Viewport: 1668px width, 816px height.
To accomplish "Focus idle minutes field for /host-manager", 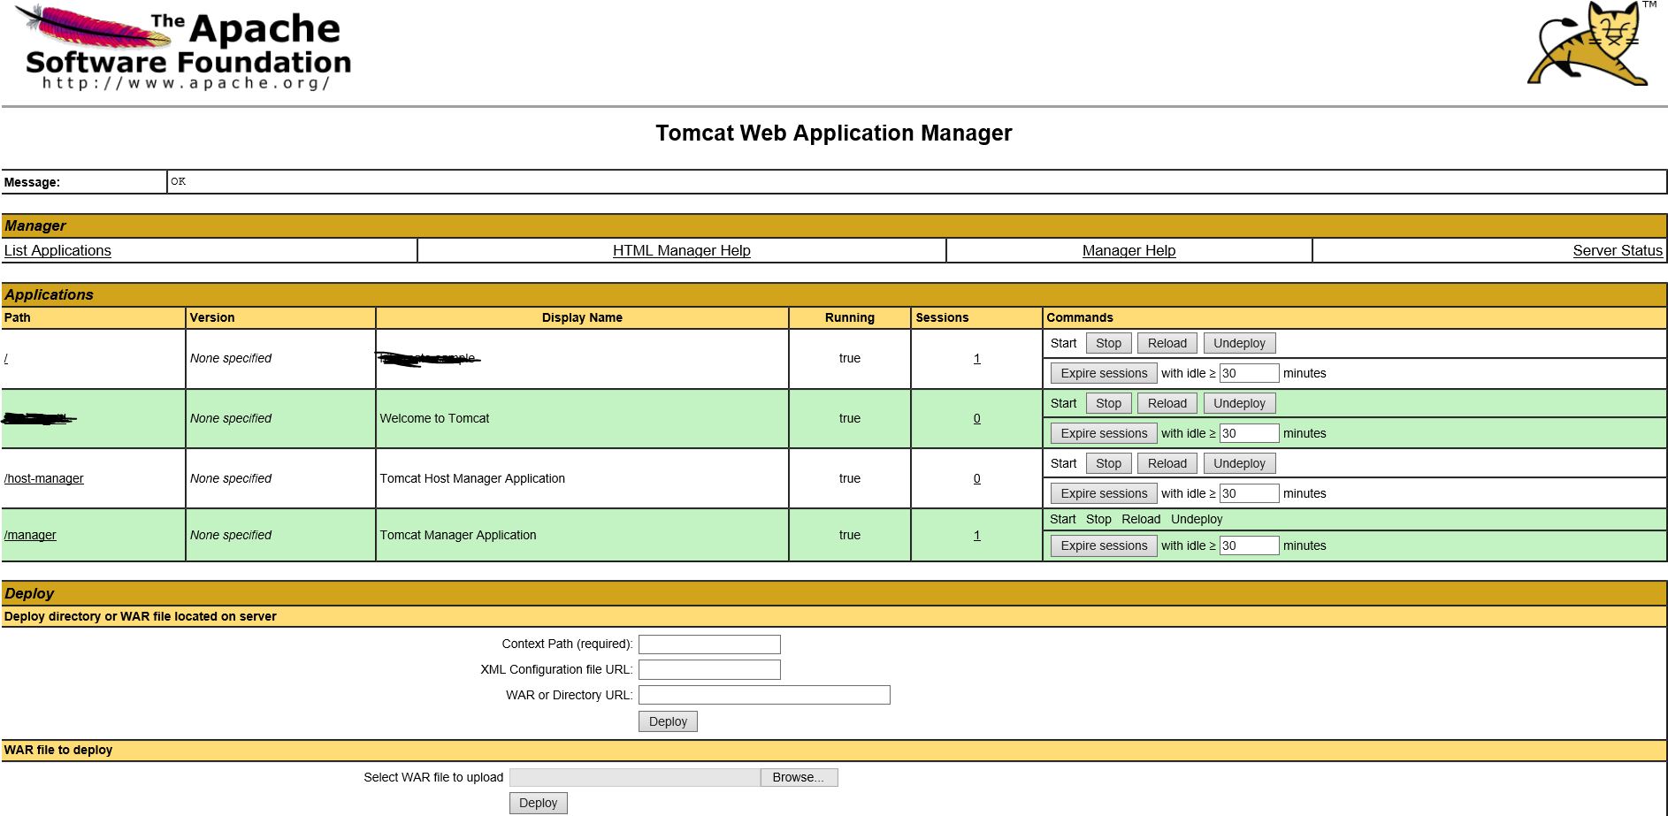I will (1249, 493).
